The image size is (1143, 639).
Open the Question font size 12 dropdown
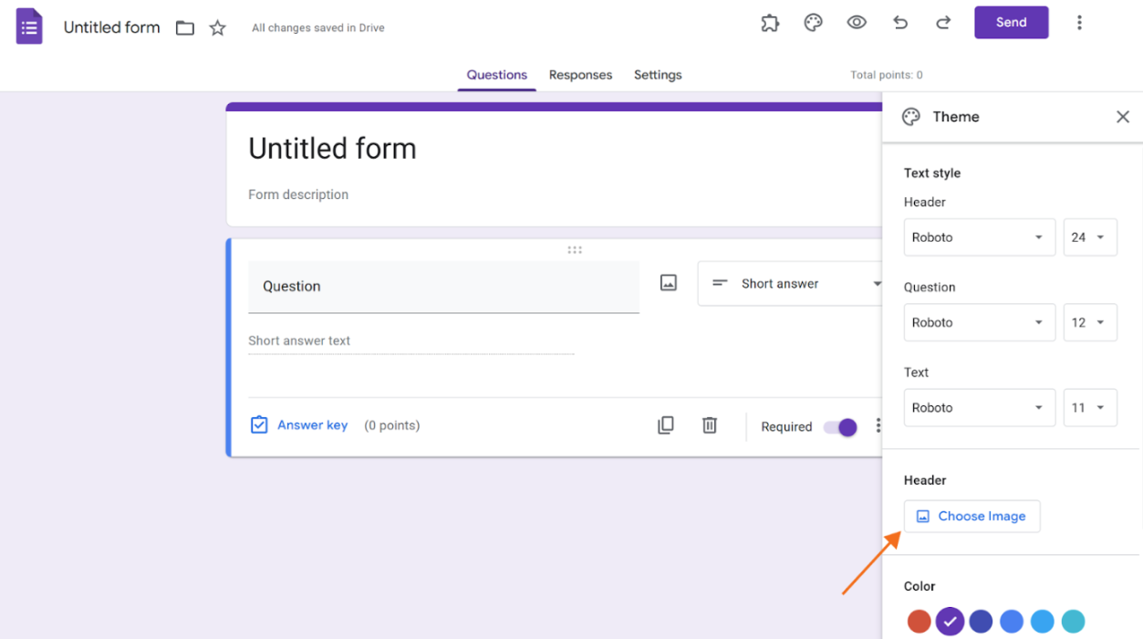coord(1090,322)
